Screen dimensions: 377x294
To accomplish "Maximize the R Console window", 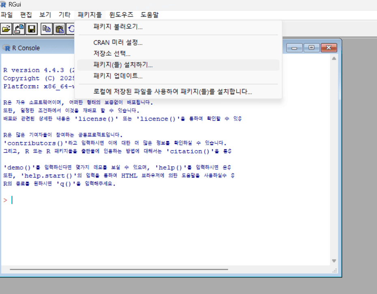I will click(311, 48).
